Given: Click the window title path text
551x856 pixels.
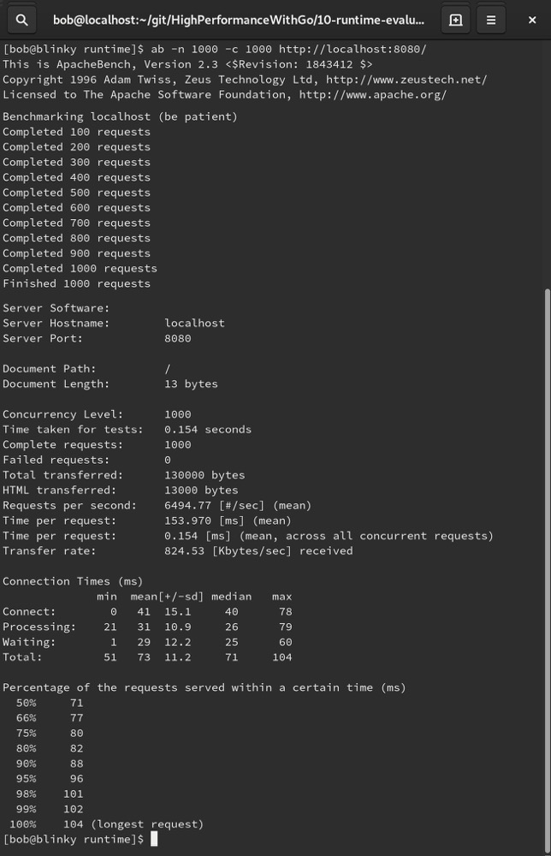Looking at the screenshot, I should pyautogui.click(x=239, y=21).
